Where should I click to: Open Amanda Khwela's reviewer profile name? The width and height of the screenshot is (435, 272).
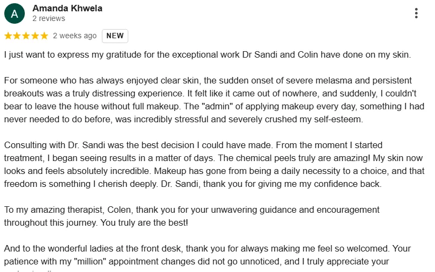pos(67,8)
